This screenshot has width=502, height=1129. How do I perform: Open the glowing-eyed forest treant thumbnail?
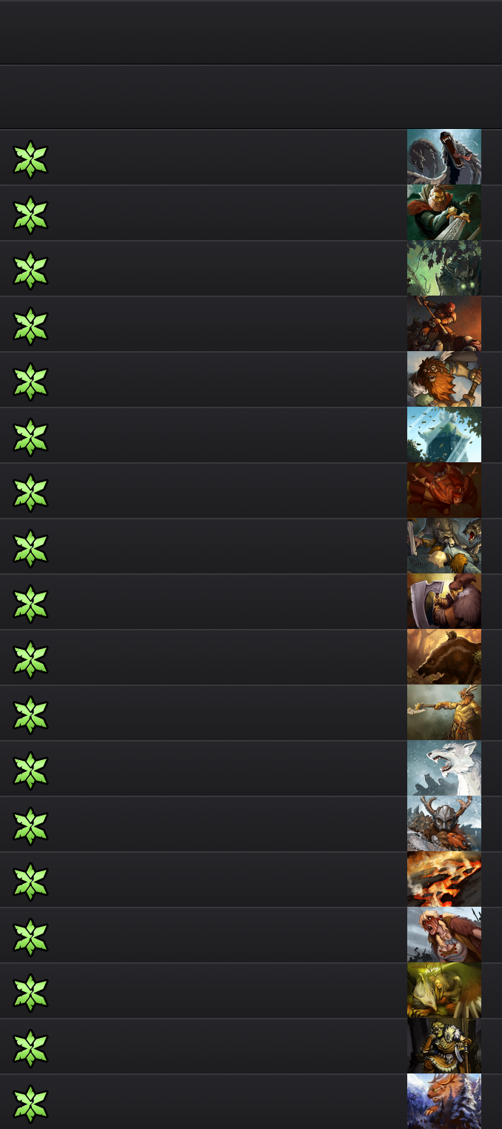[444, 268]
